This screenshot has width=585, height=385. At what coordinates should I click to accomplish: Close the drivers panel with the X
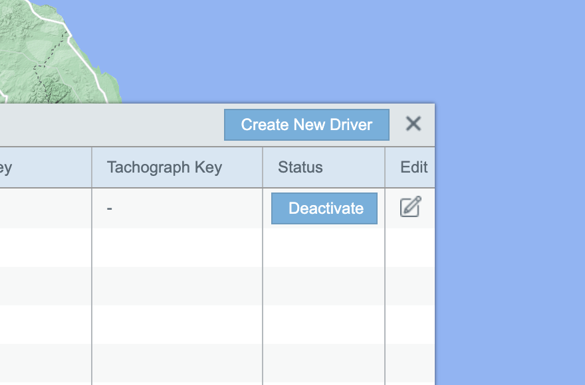(413, 124)
